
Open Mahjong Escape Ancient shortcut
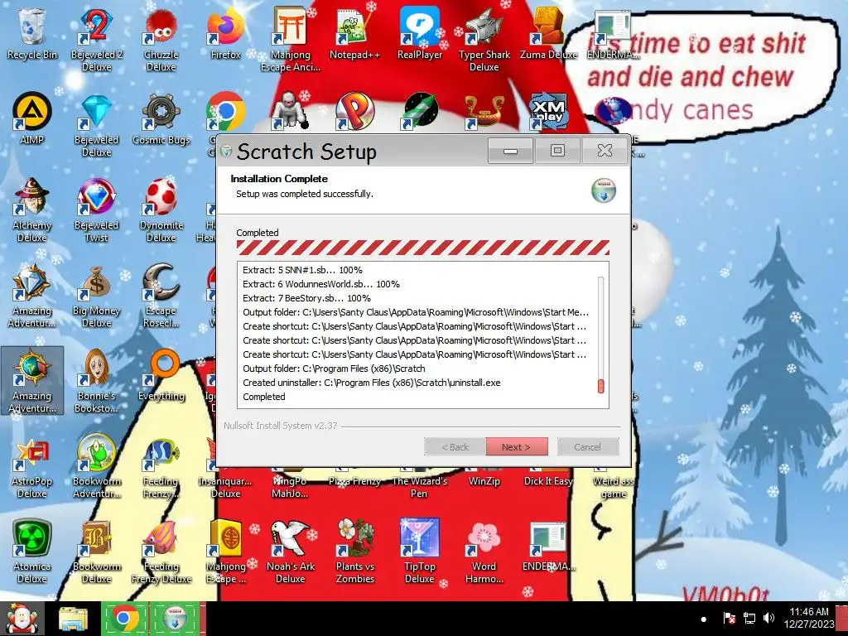coord(291,39)
